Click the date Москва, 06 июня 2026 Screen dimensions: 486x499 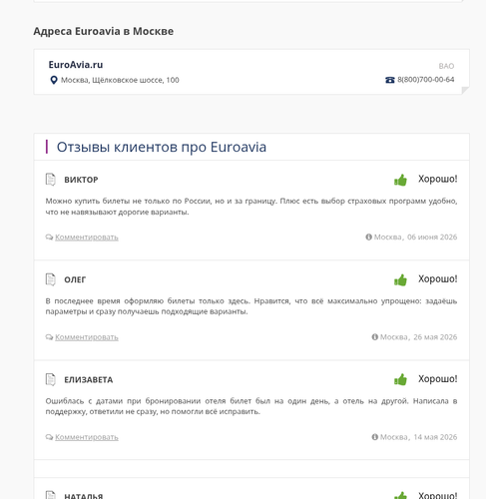pos(415,237)
